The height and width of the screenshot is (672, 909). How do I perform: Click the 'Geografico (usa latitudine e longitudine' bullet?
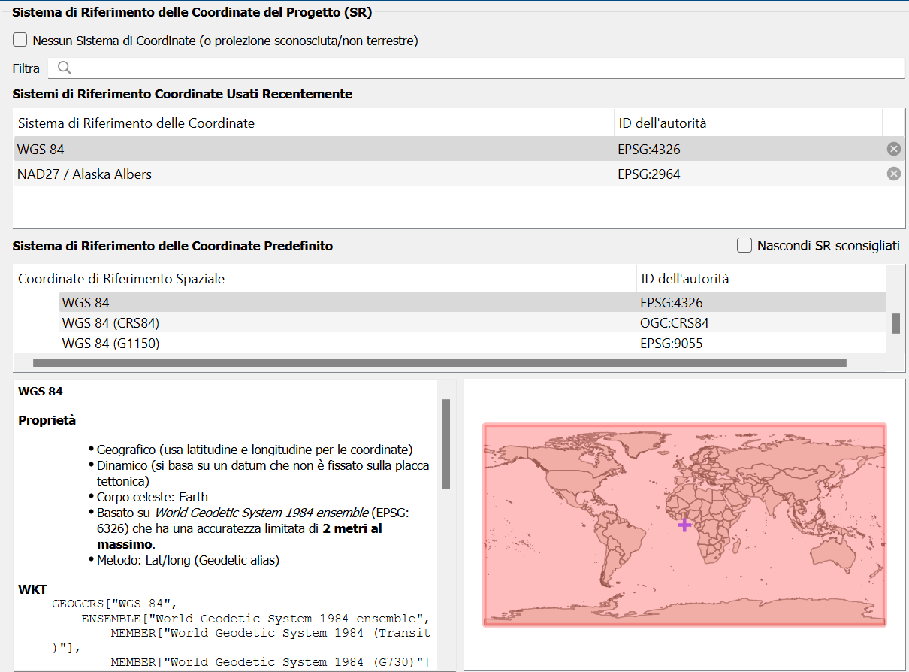pyautogui.click(x=255, y=450)
